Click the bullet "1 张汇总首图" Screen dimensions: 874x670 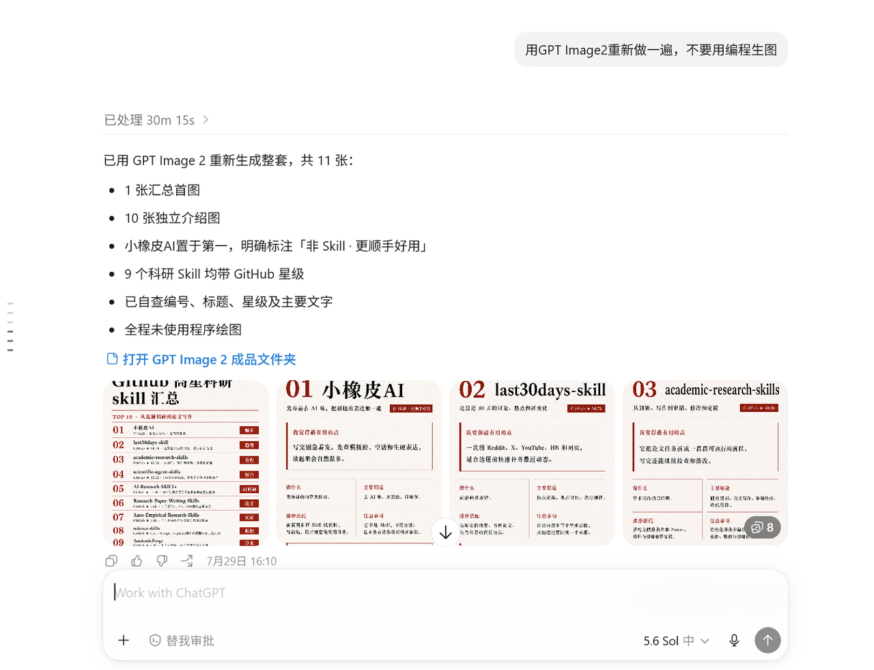pyautogui.click(x=163, y=190)
